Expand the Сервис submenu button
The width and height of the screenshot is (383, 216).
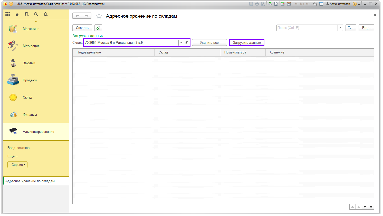(17, 165)
